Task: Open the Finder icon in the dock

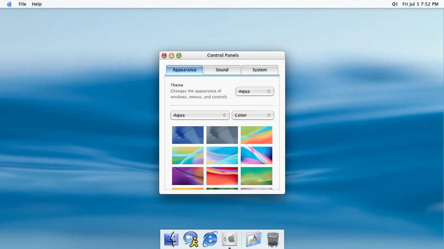Action: point(171,239)
